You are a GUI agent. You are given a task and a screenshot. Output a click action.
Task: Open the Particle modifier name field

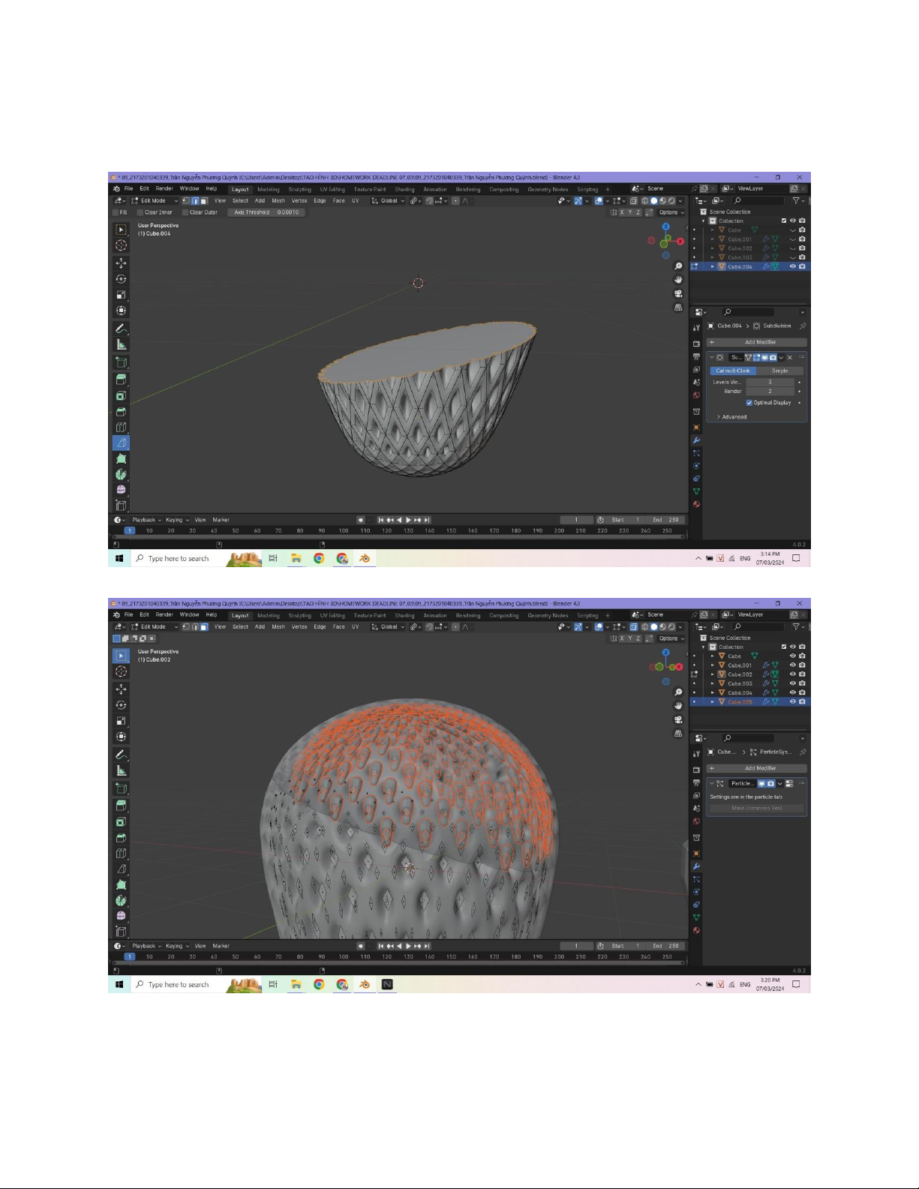click(x=741, y=784)
